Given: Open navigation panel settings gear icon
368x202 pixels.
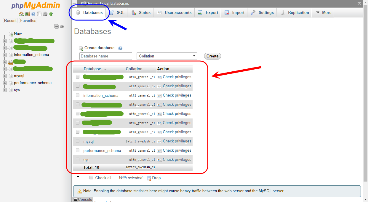Looking at the screenshot, I should tap(45, 14).
